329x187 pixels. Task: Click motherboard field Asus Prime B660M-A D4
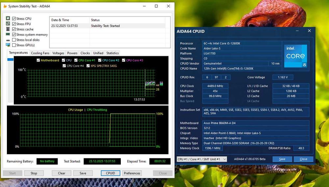point(256,123)
